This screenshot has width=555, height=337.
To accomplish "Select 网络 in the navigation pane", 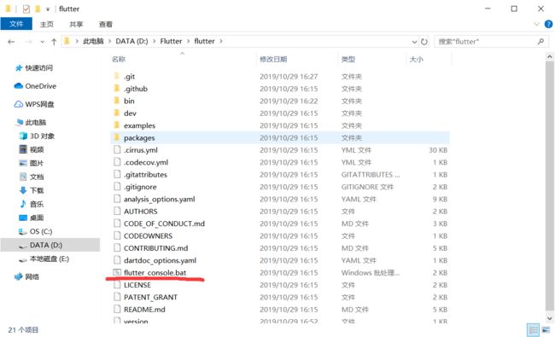I will coord(32,276).
